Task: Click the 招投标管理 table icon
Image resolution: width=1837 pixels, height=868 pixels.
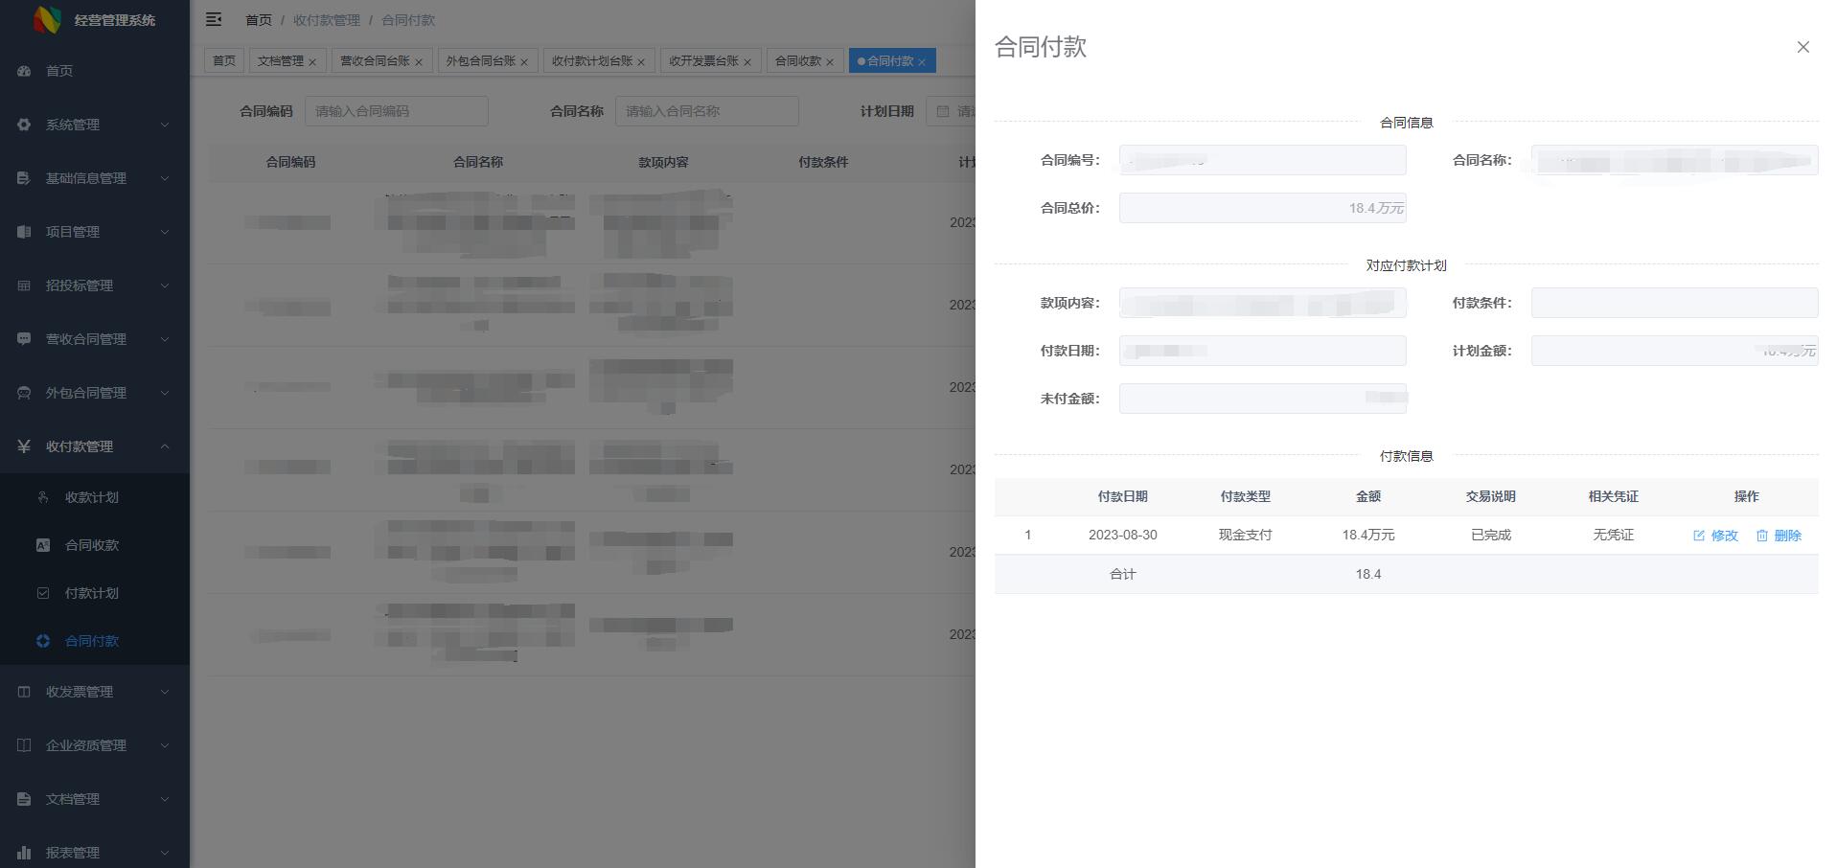Action: tap(24, 286)
